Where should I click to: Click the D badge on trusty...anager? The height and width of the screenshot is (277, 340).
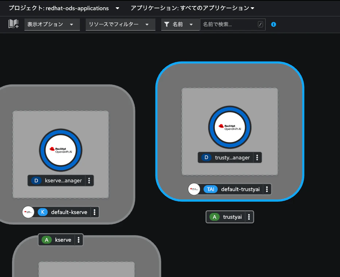206,158
